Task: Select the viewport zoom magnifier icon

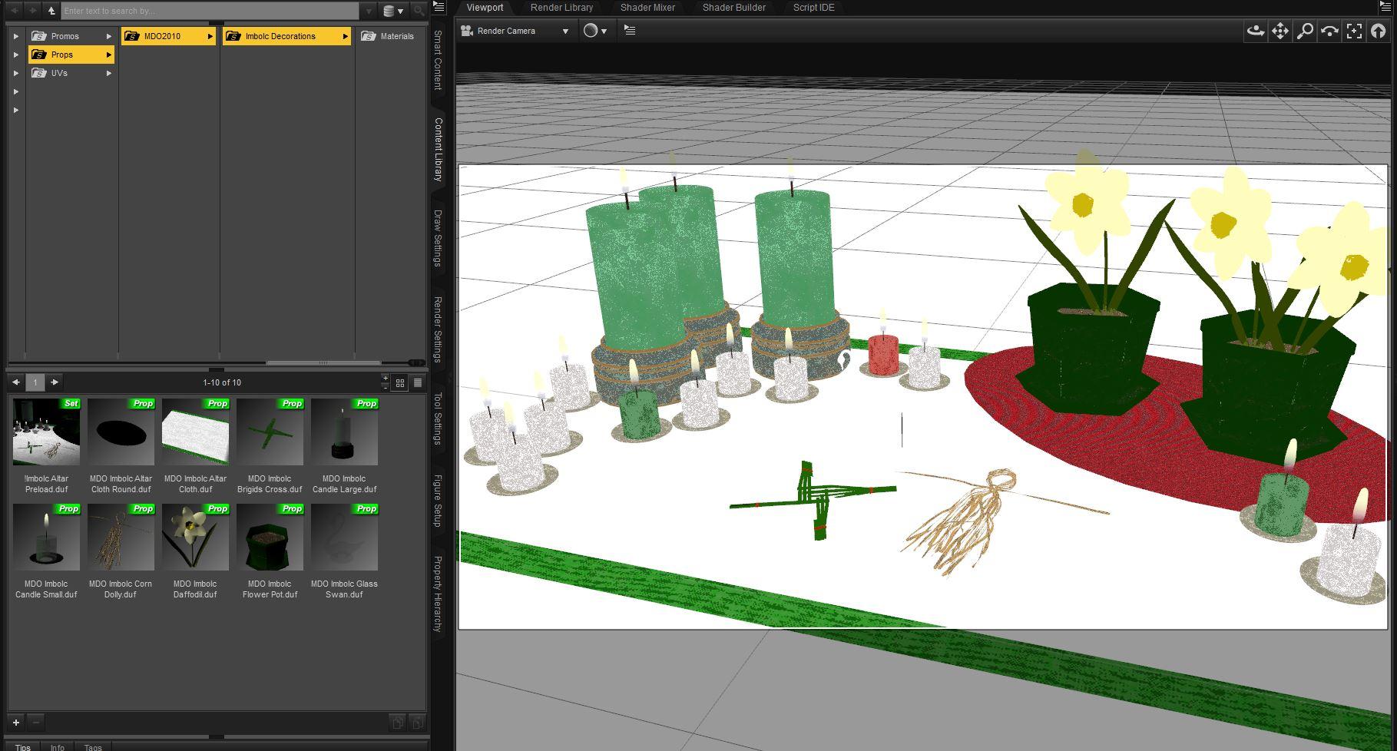Action: [x=1304, y=31]
